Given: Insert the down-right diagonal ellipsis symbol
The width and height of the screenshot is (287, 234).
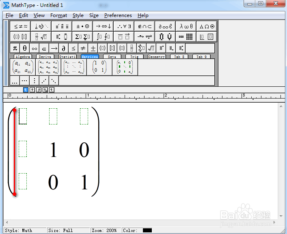Looking at the screenshot, I should (x=54, y=81).
